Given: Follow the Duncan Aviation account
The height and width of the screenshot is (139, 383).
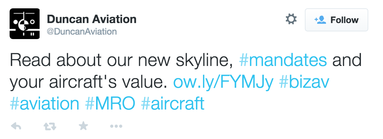Looking at the screenshot, I should coord(336,20).
